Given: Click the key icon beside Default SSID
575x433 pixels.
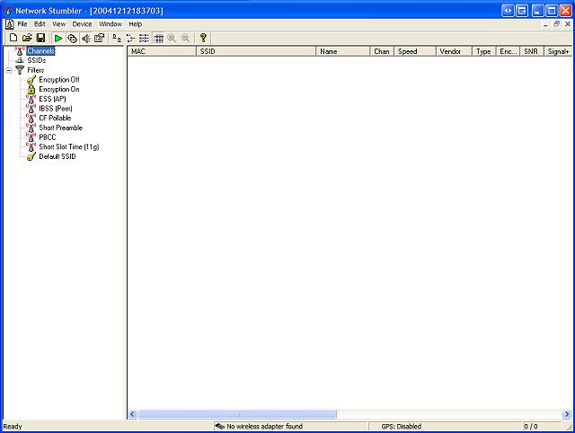Looking at the screenshot, I should 31,156.
